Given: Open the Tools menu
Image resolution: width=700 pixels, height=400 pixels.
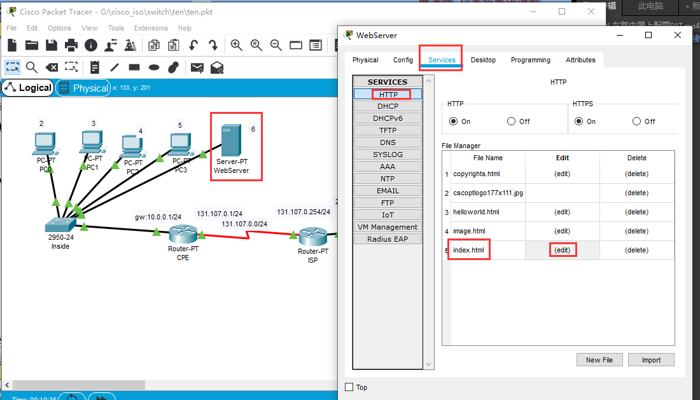Looking at the screenshot, I should pyautogui.click(x=116, y=28).
